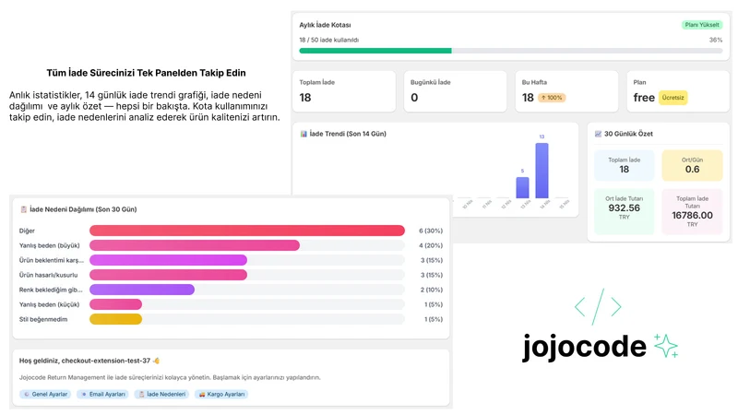Screen dimensions: 738x415
Task: Click the 100% increase badge
Action: pyautogui.click(x=552, y=98)
